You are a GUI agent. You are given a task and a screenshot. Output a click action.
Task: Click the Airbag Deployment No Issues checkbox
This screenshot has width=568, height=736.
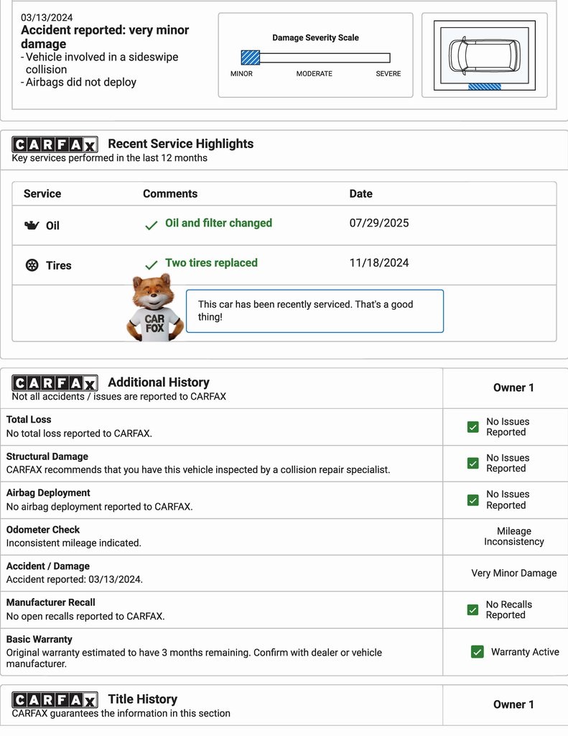472,500
